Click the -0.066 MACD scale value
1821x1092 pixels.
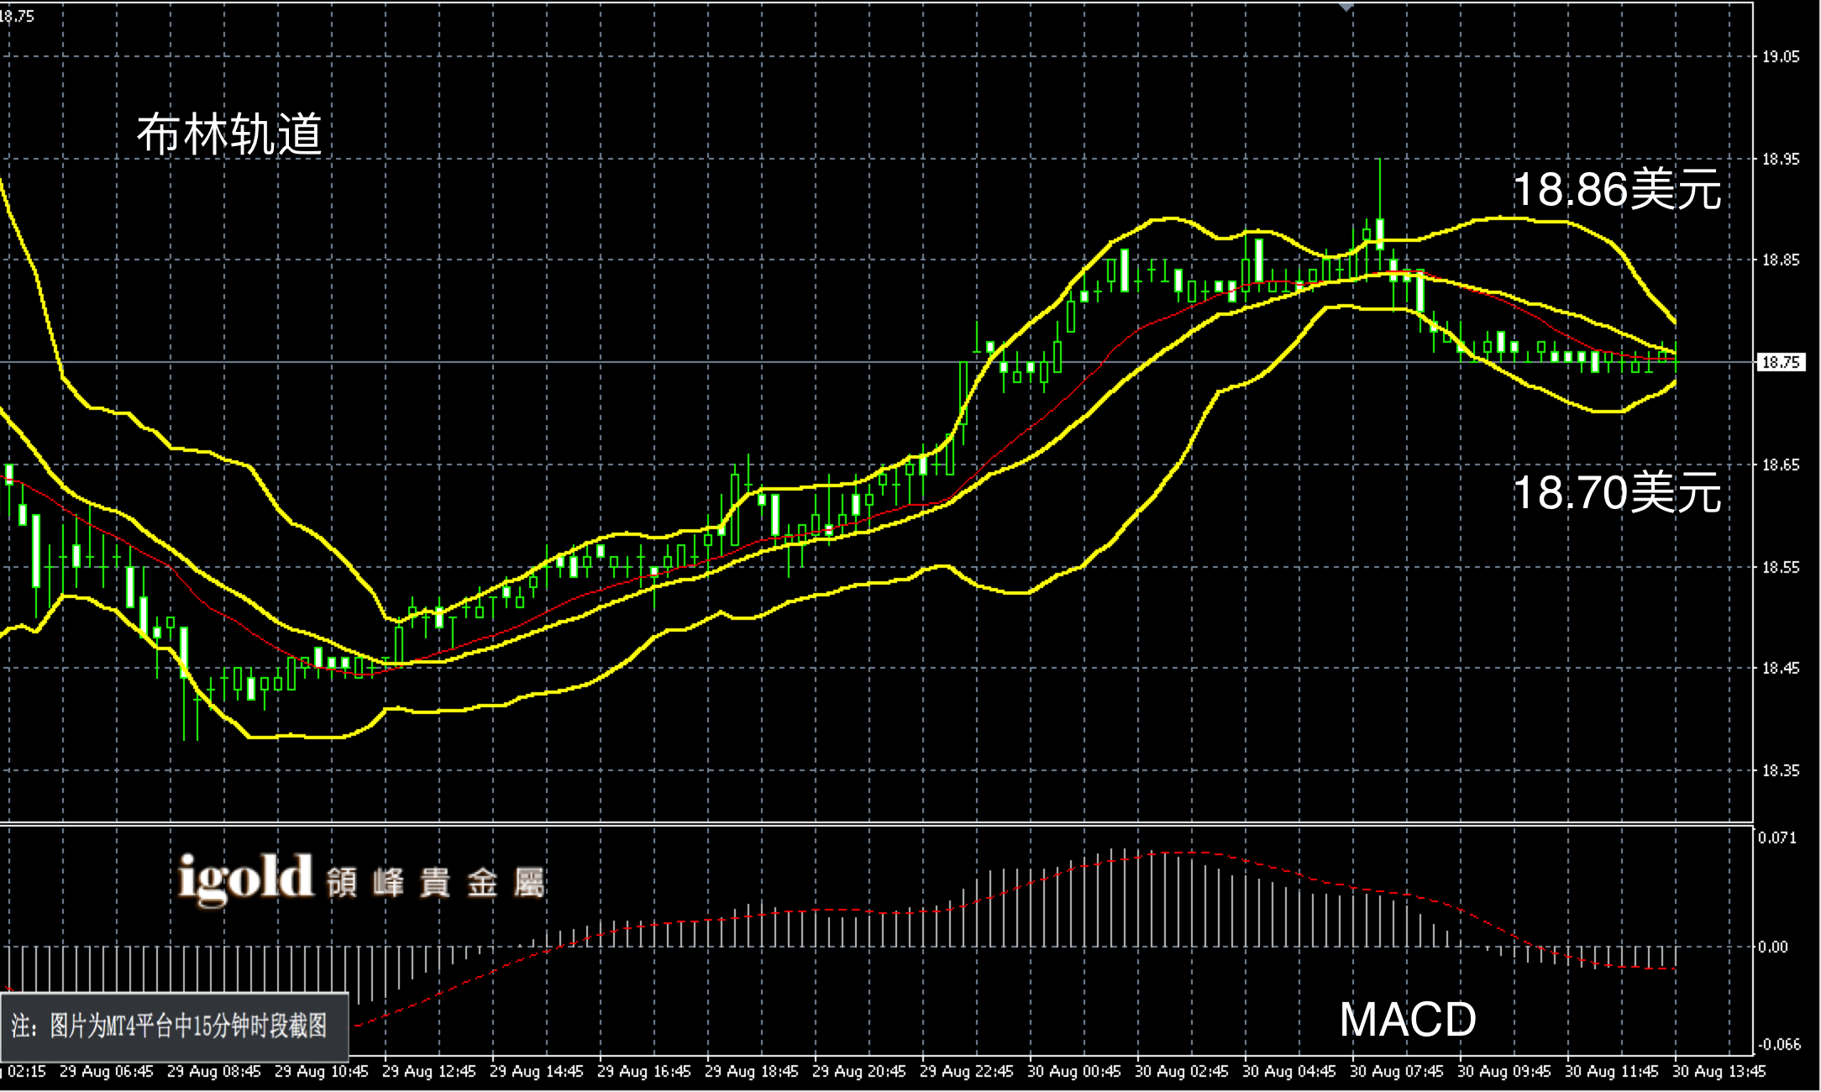click(1779, 1045)
